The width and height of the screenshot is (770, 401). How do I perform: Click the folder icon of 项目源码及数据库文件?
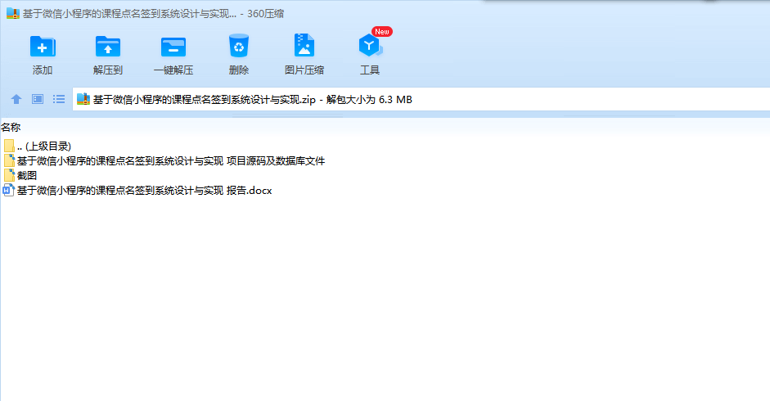[x=9, y=160]
